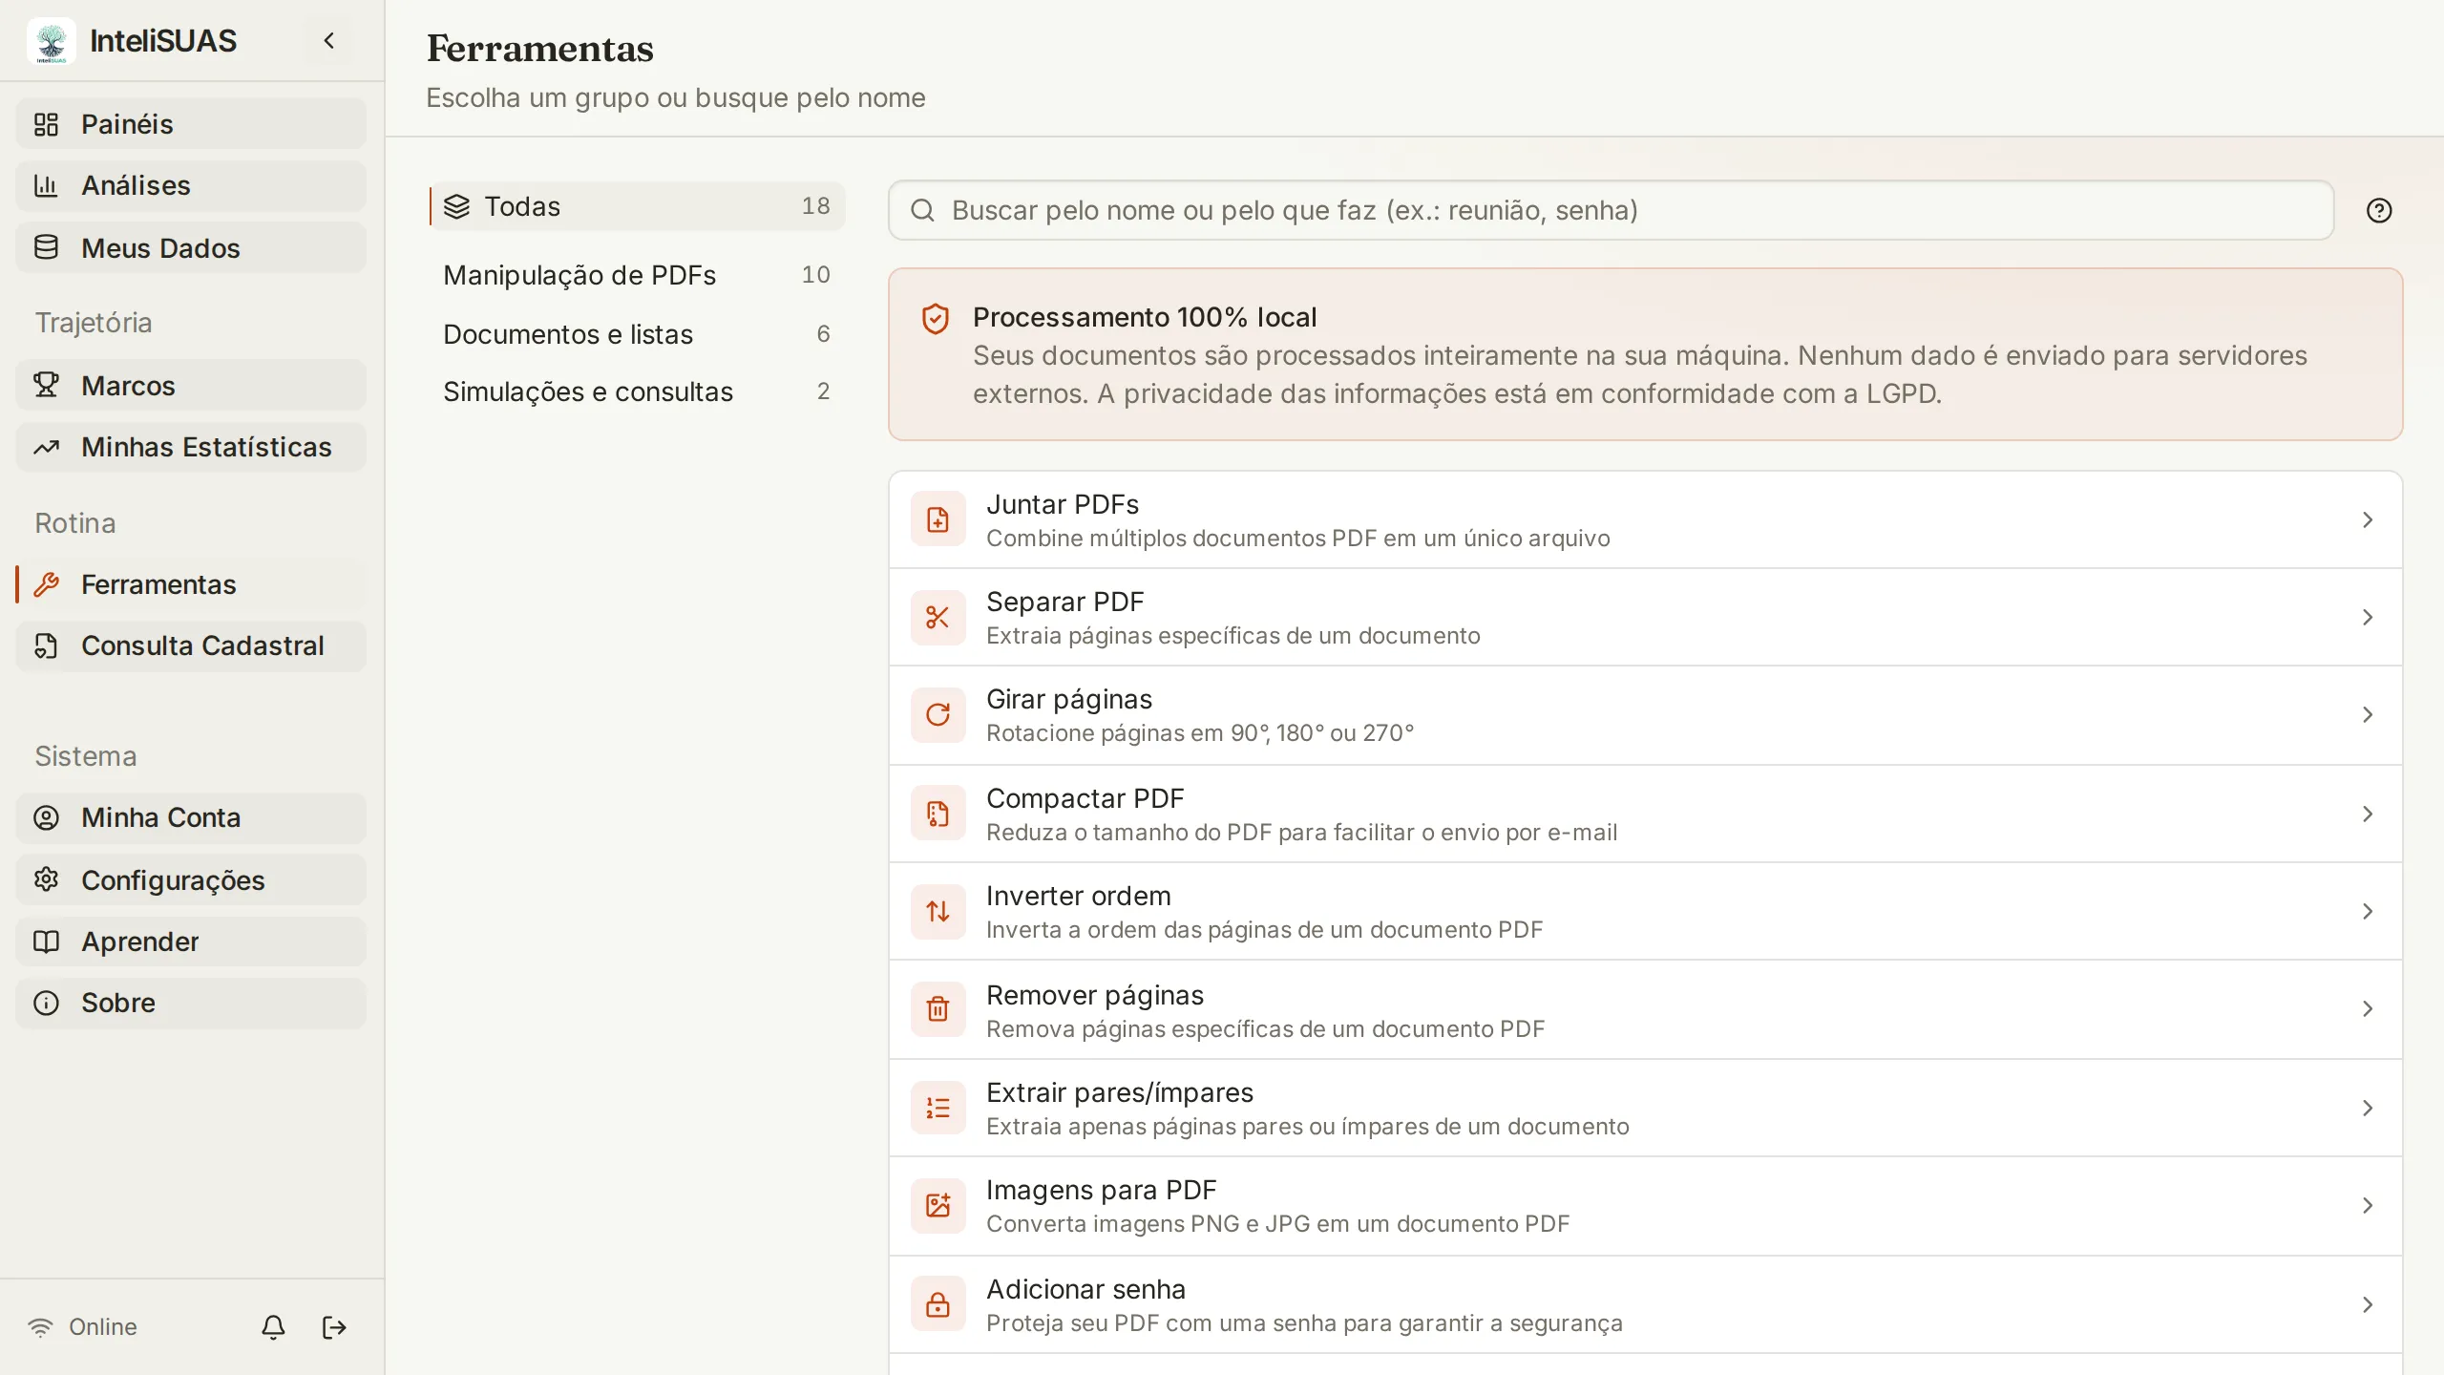
Task: Filter by Manipulação de PDFs group
Action: 638,275
